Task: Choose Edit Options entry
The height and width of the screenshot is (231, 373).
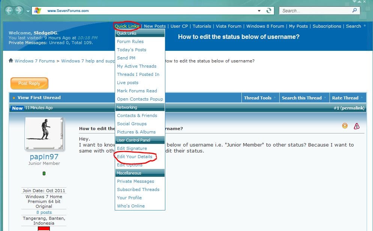Action: [129, 165]
